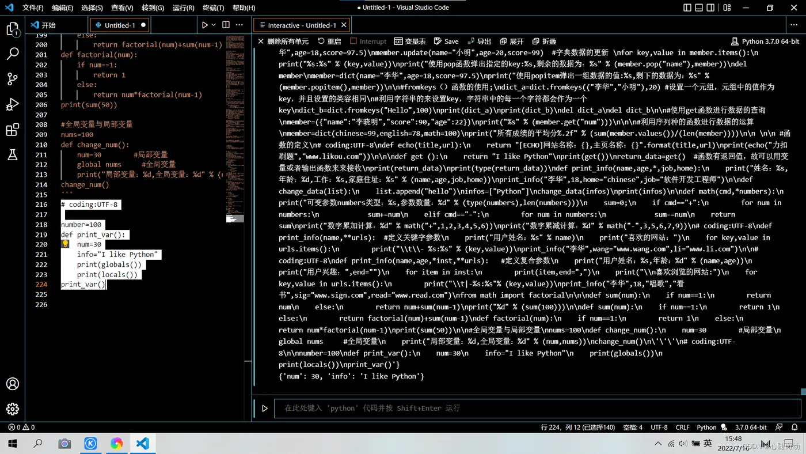The image size is (806, 454).
Task: Toggle the primary side bar visibility
Action: click(x=687, y=7)
